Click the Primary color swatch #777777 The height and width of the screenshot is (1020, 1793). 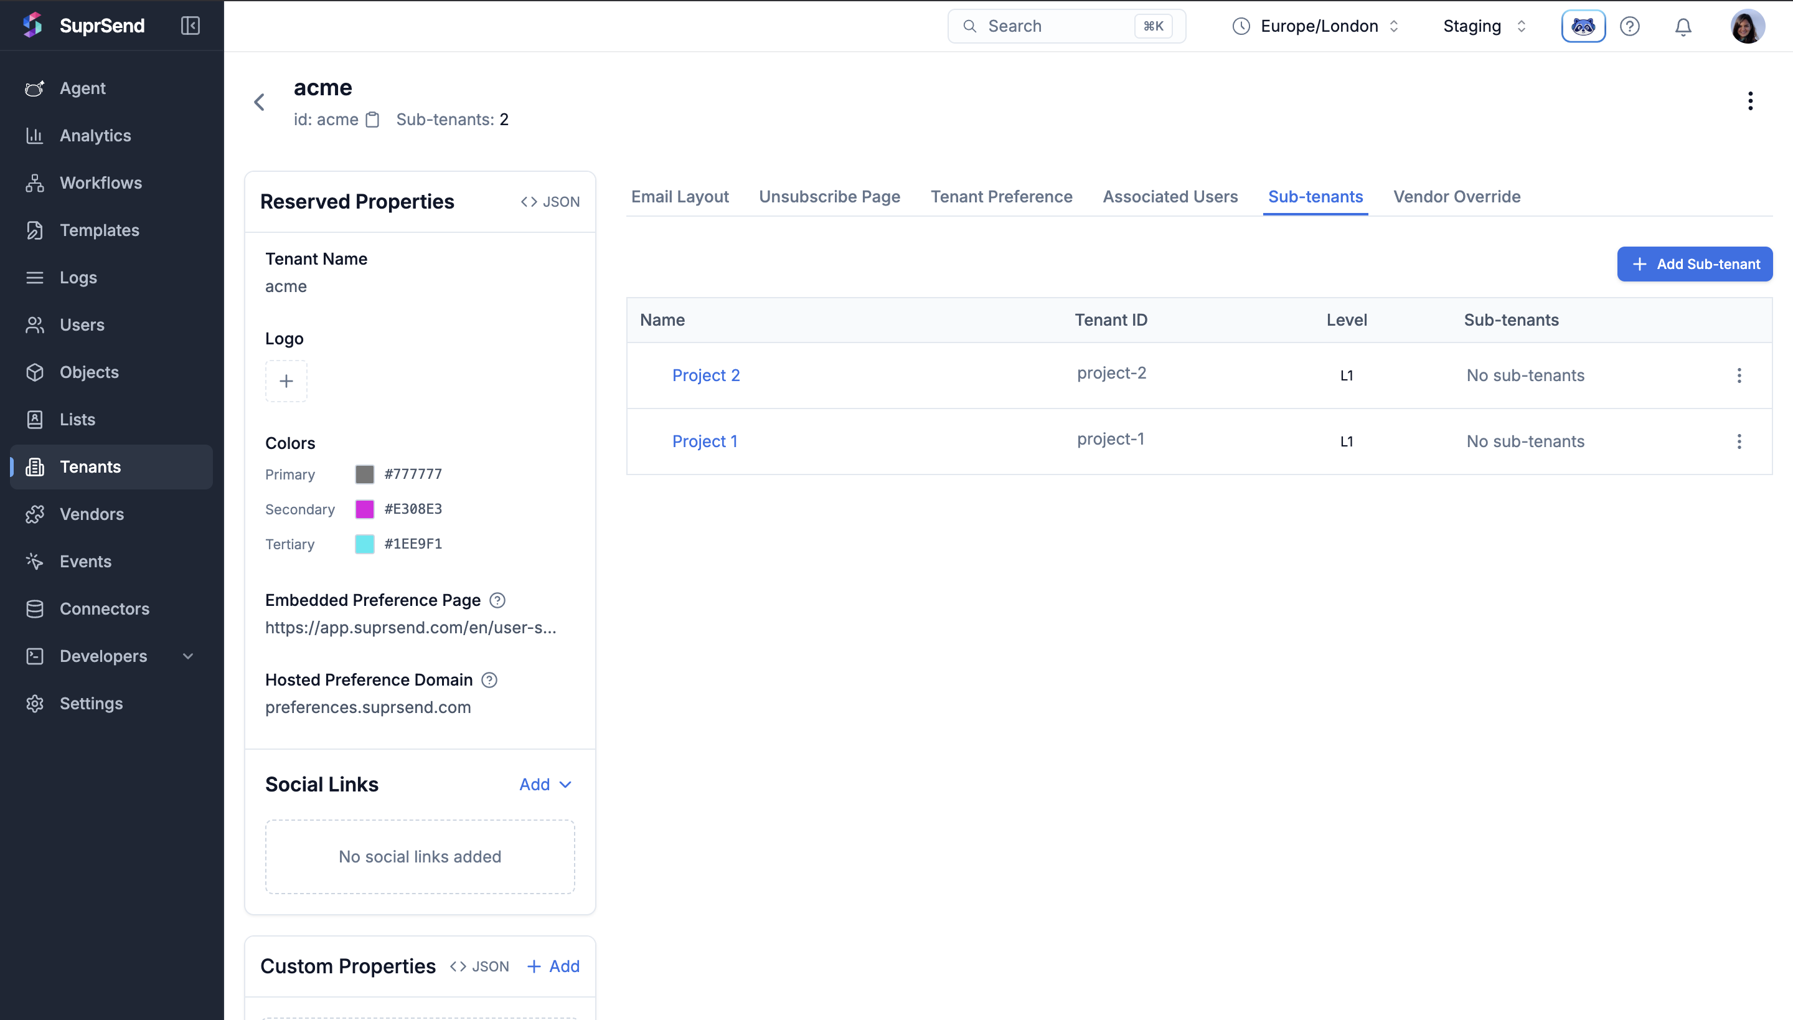[365, 475]
